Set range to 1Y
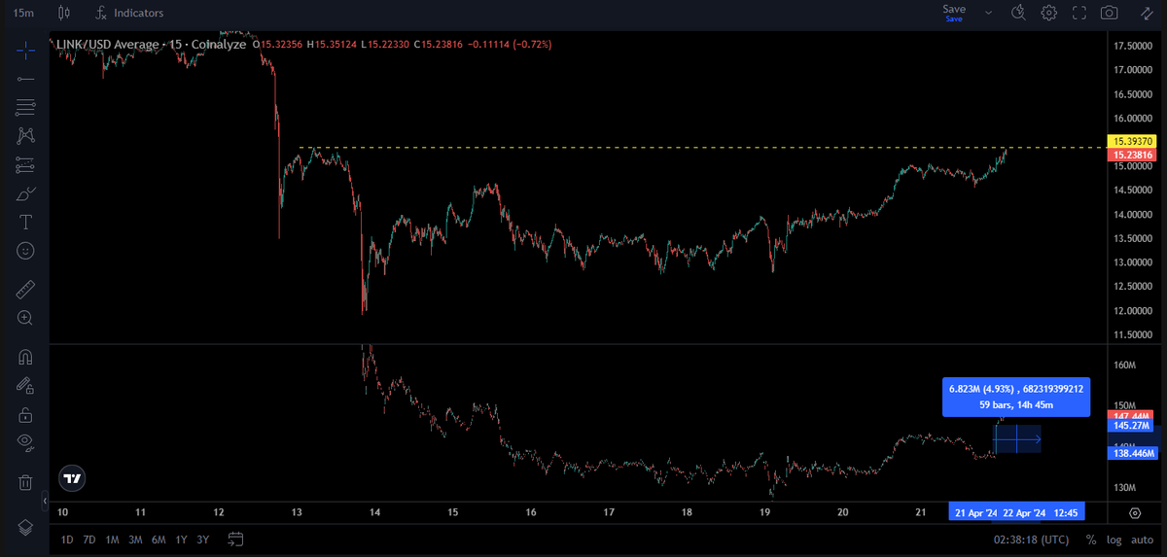The width and height of the screenshot is (1167, 557). pos(181,540)
